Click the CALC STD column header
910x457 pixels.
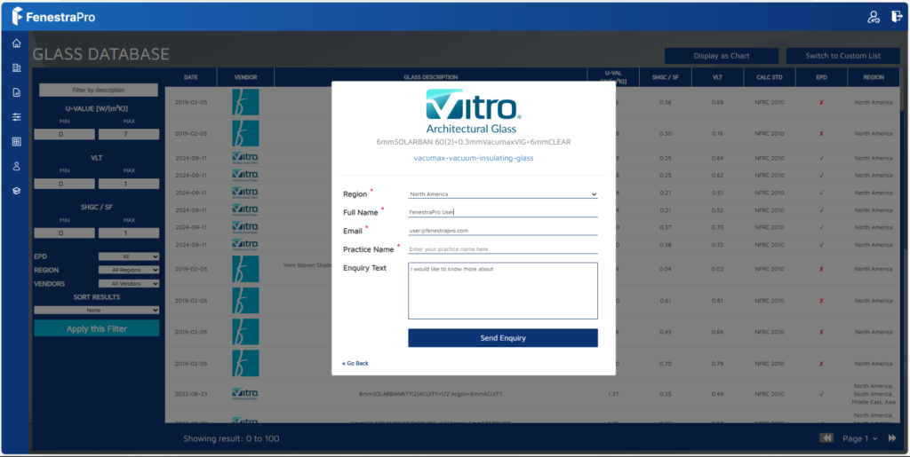pos(770,77)
